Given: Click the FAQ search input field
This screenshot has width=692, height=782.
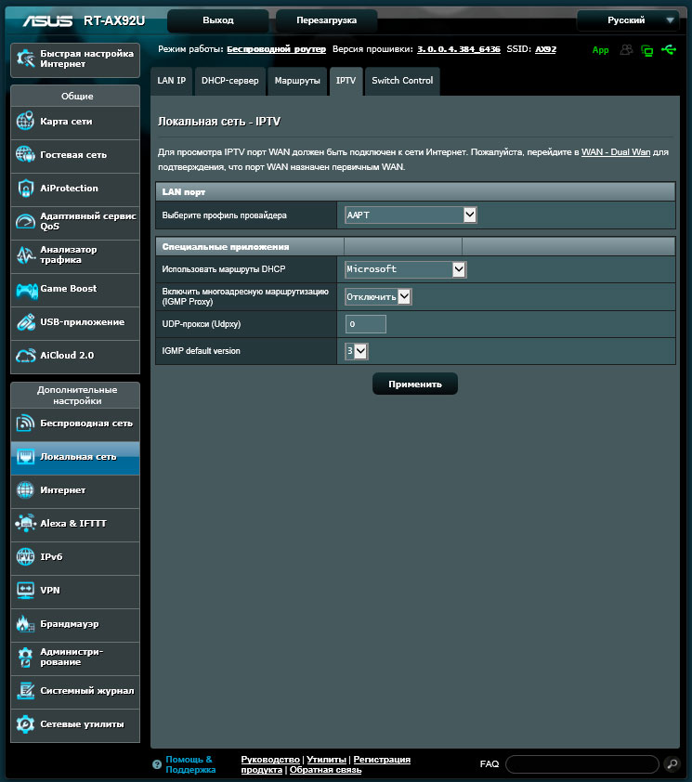Looking at the screenshot, I should [582, 763].
